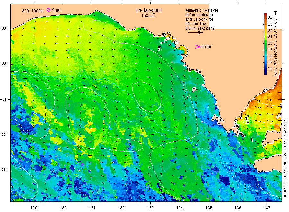Click the magenta drifter arrowhead symbol
289x212 pixels.
197,47
